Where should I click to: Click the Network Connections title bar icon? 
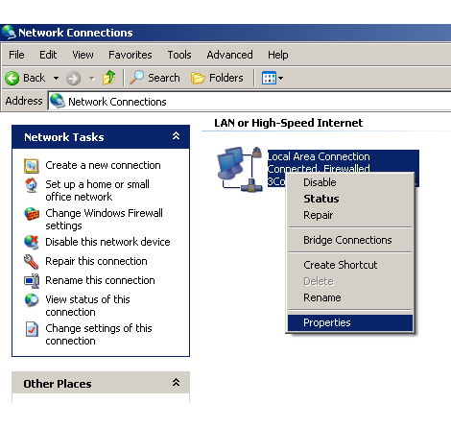9,33
